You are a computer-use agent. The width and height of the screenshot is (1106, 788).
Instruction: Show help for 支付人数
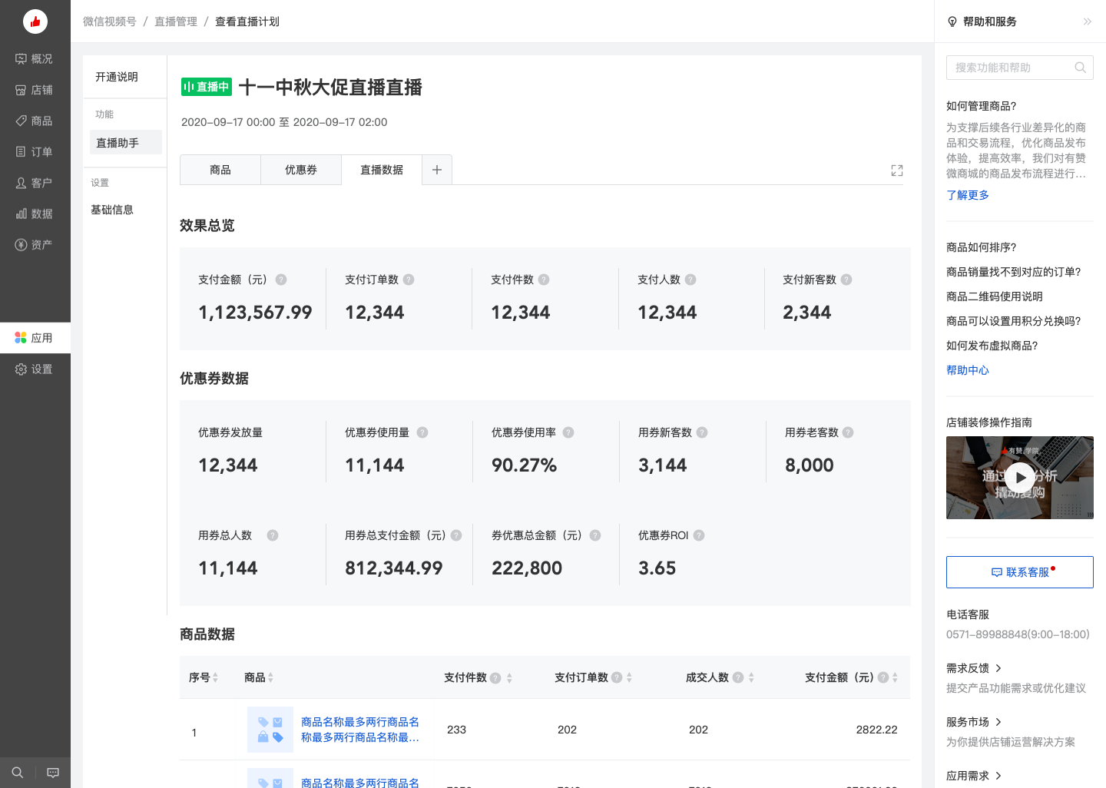690,280
